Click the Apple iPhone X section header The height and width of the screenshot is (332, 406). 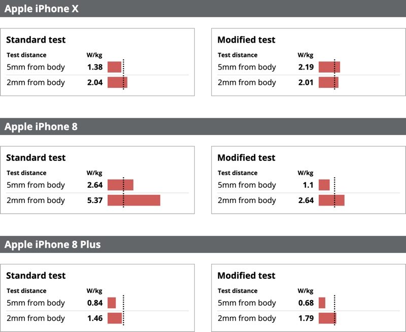[x=42, y=9]
